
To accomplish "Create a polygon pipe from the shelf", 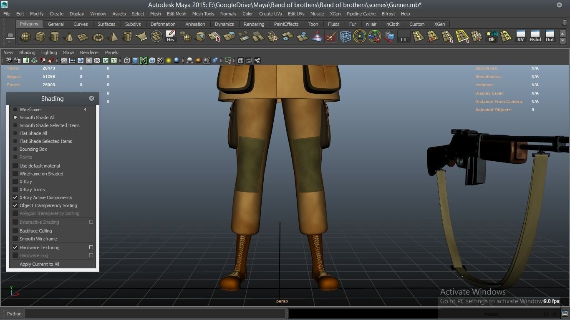I will [x=127, y=37].
